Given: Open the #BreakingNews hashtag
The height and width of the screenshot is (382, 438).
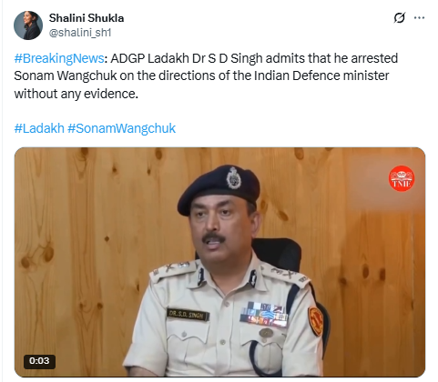Looking at the screenshot, I should click(59, 58).
